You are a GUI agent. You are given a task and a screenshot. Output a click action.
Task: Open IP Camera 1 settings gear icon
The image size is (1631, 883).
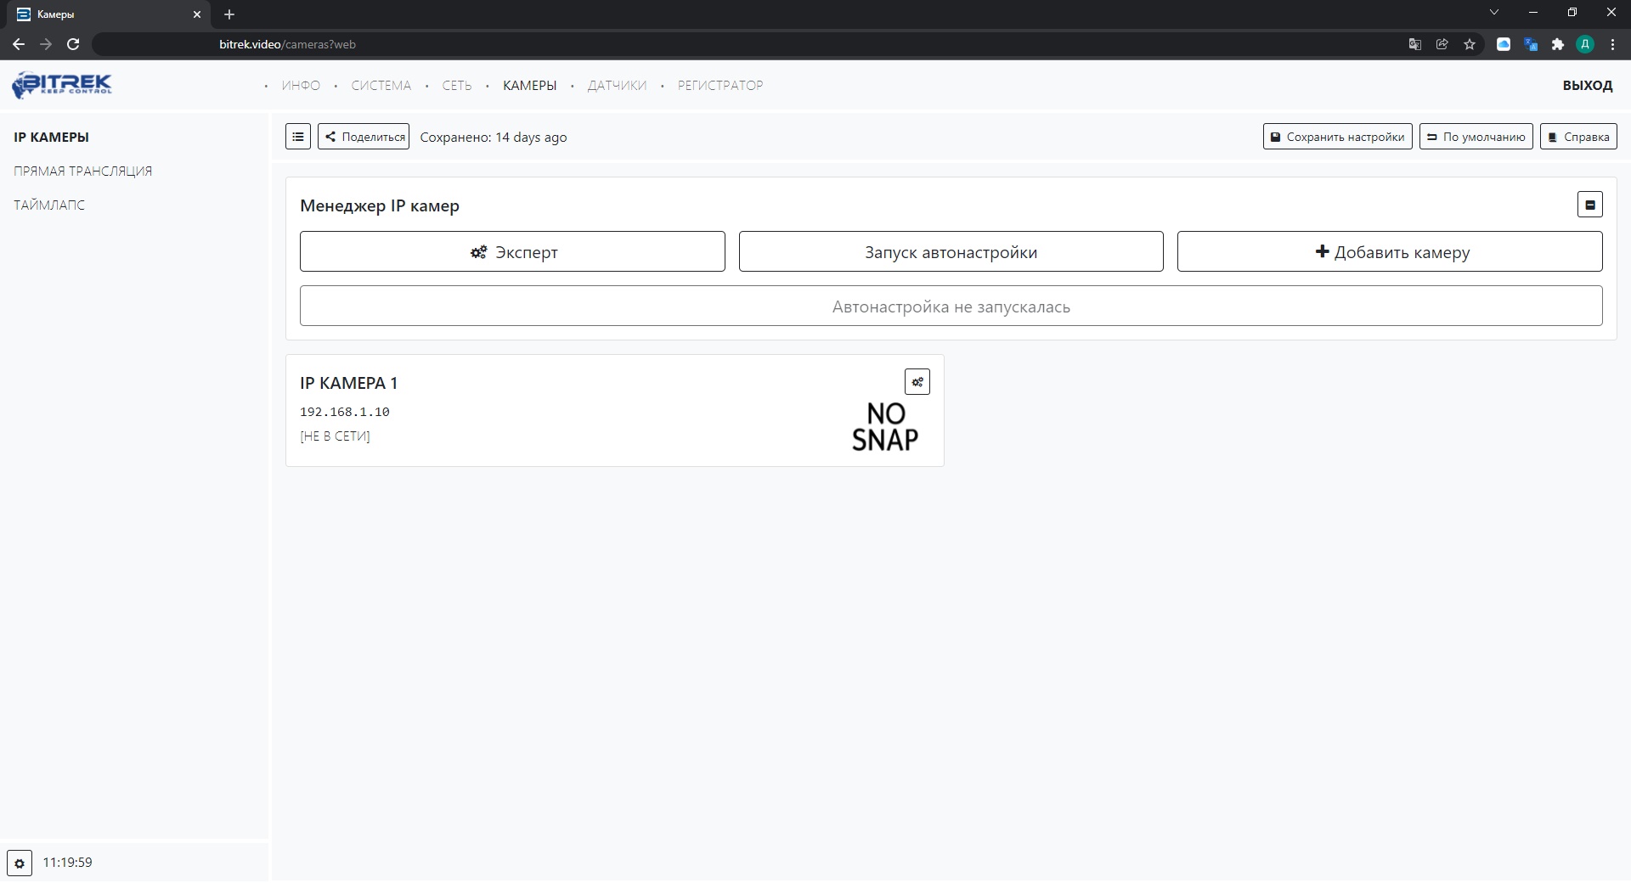[x=917, y=382]
